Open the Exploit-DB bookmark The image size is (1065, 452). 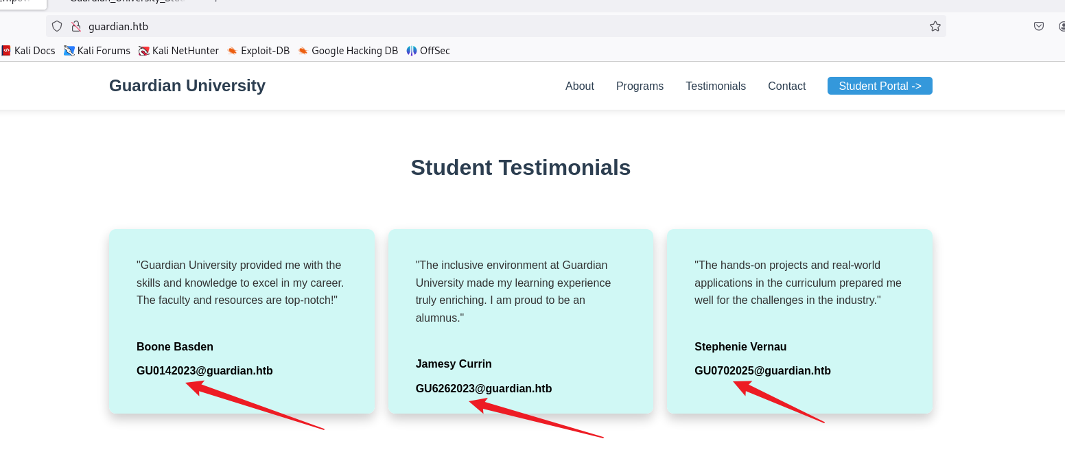point(258,50)
